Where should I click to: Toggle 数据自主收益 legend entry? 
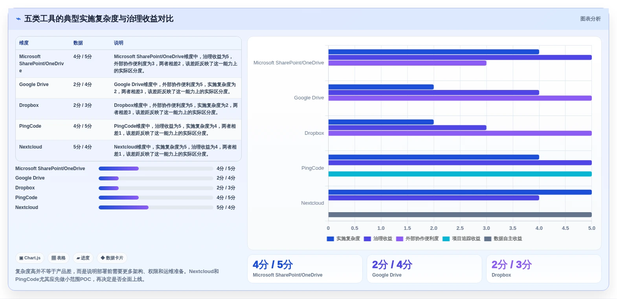pos(503,239)
